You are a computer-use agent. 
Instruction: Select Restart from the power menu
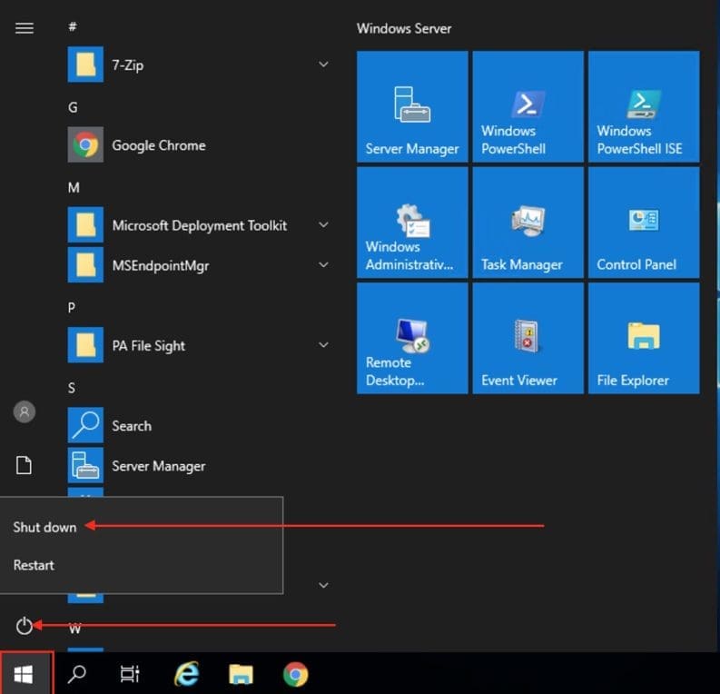pos(35,565)
